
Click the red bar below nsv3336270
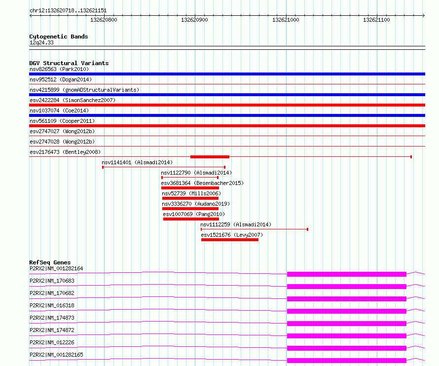190,209
